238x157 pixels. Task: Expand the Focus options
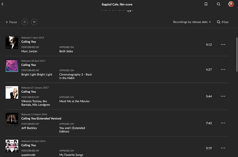[x=11, y=22]
